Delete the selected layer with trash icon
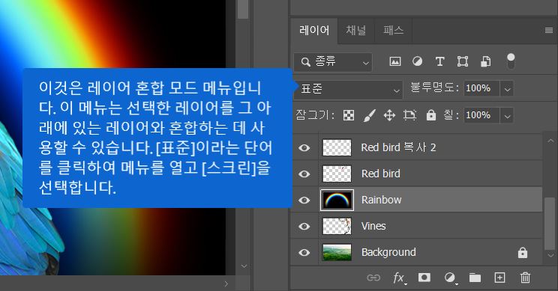This screenshot has width=558, height=291. [x=525, y=278]
